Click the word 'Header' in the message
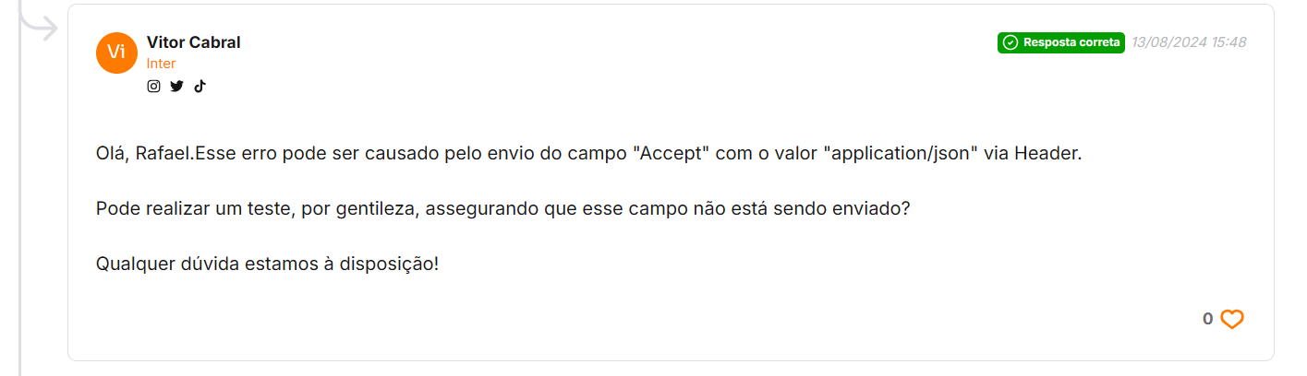 pyautogui.click(x=1047, y=154)
